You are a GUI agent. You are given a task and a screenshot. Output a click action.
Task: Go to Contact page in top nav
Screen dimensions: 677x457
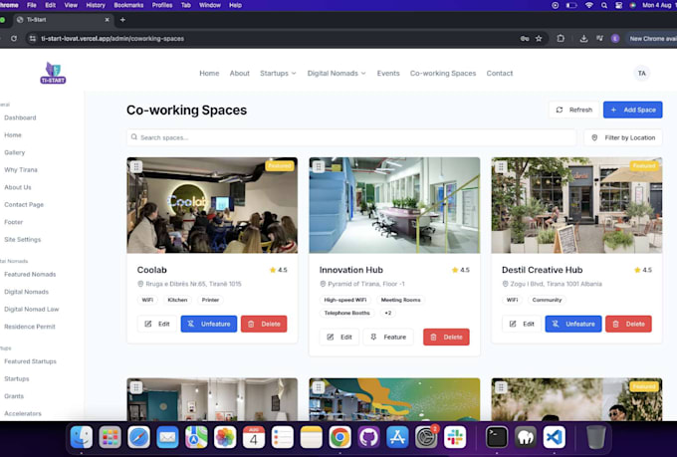[500, 73]
